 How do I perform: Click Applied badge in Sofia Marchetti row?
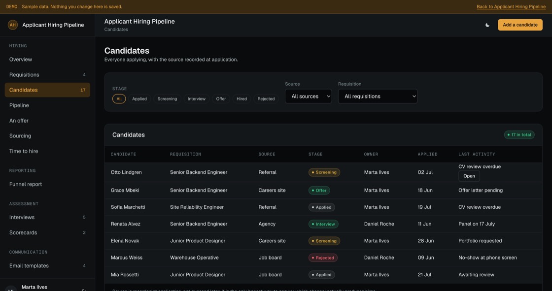click(321, 207)
